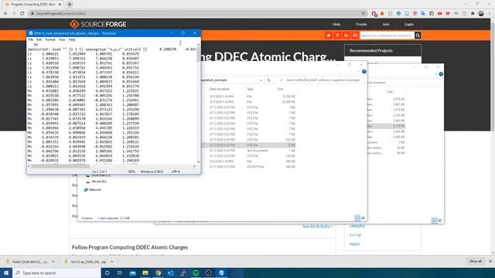
Task: Reload the SourceForge page
Action: click(22, 13)
